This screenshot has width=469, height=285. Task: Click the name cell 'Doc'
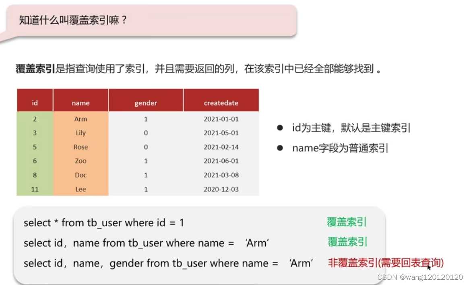coord(81,175)
